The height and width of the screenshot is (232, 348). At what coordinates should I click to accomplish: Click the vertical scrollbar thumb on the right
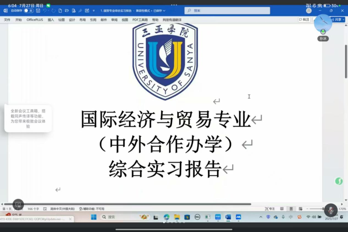(346, 62)
